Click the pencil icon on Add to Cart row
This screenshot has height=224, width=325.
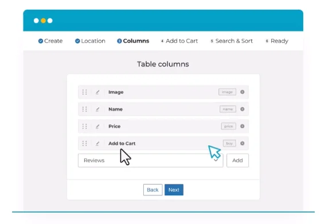click(x=97, y=143)
